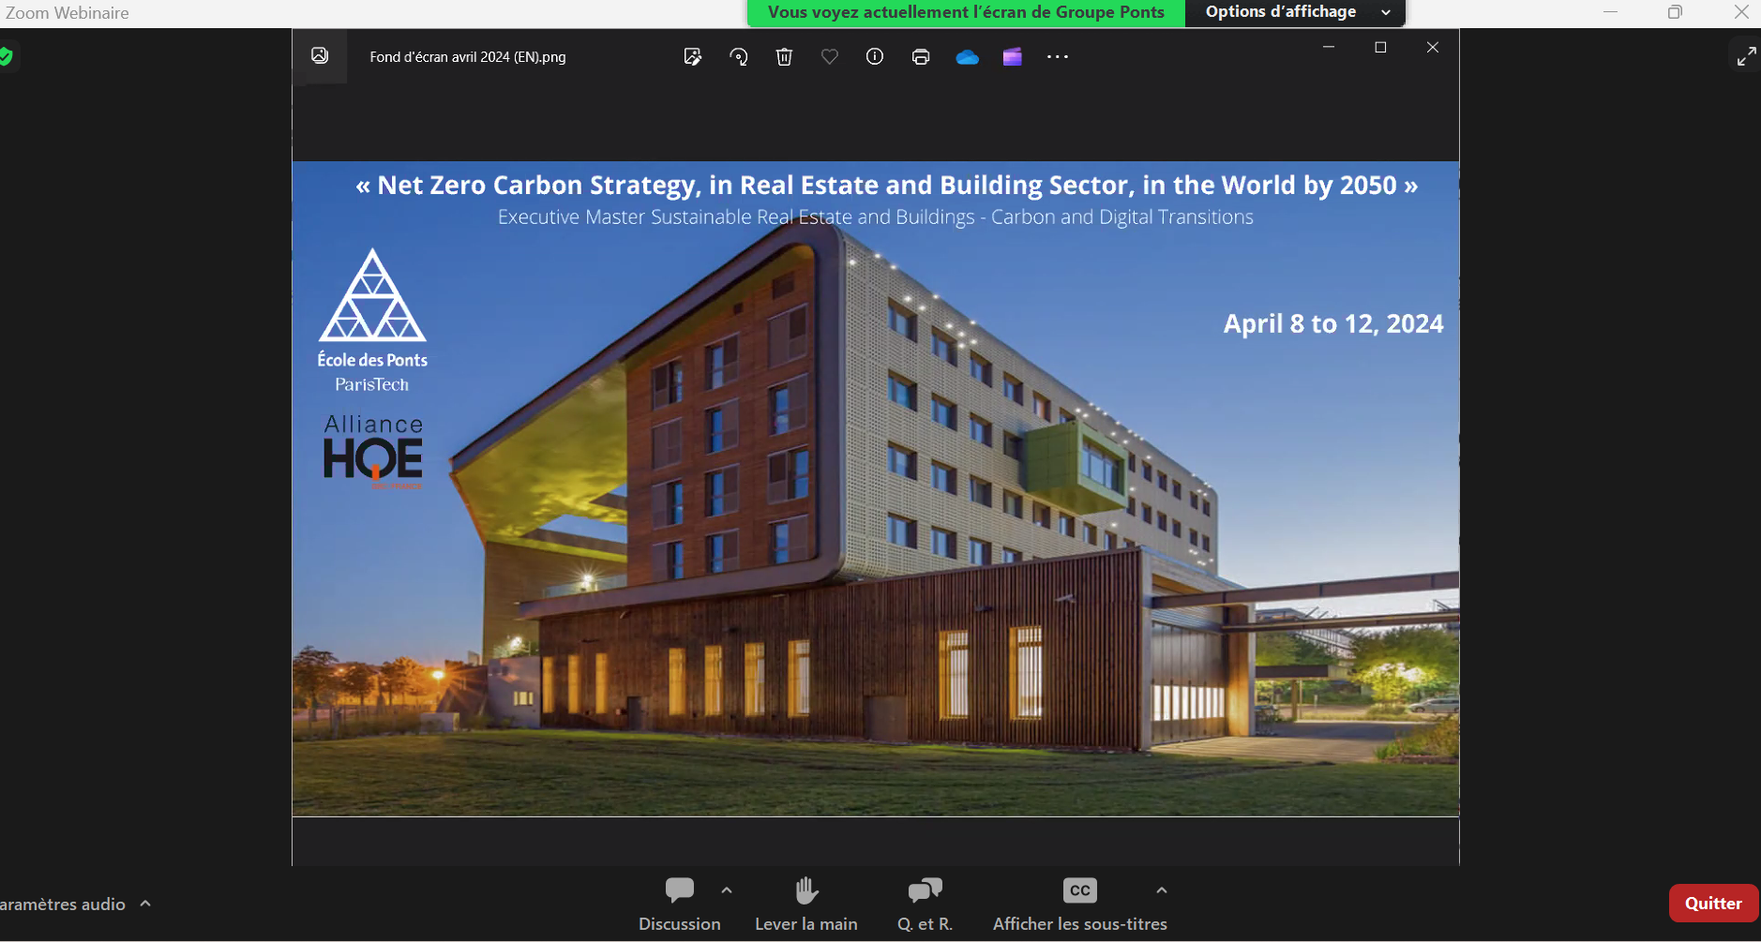Click the OneDrive cloud icon
This screenshot has height=942, width=1761.
point(967,57)
